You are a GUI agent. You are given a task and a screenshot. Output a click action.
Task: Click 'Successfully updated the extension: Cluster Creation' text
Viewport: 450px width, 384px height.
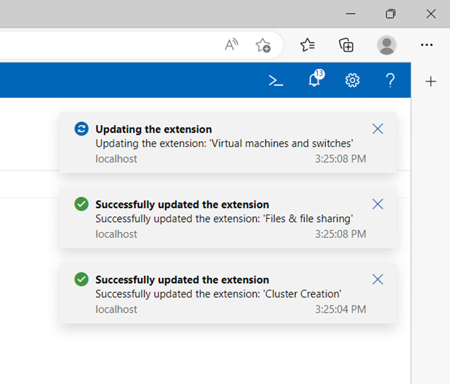point(219,294)
